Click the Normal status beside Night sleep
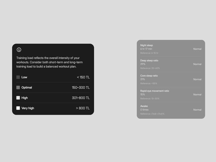 coord(197,49)
